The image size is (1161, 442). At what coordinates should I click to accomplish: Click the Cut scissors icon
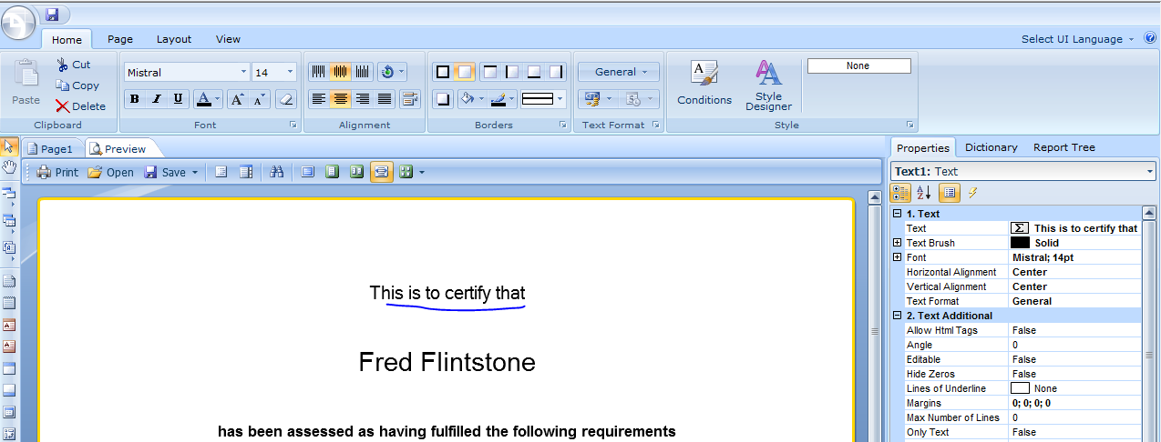[x=63, y=65]
